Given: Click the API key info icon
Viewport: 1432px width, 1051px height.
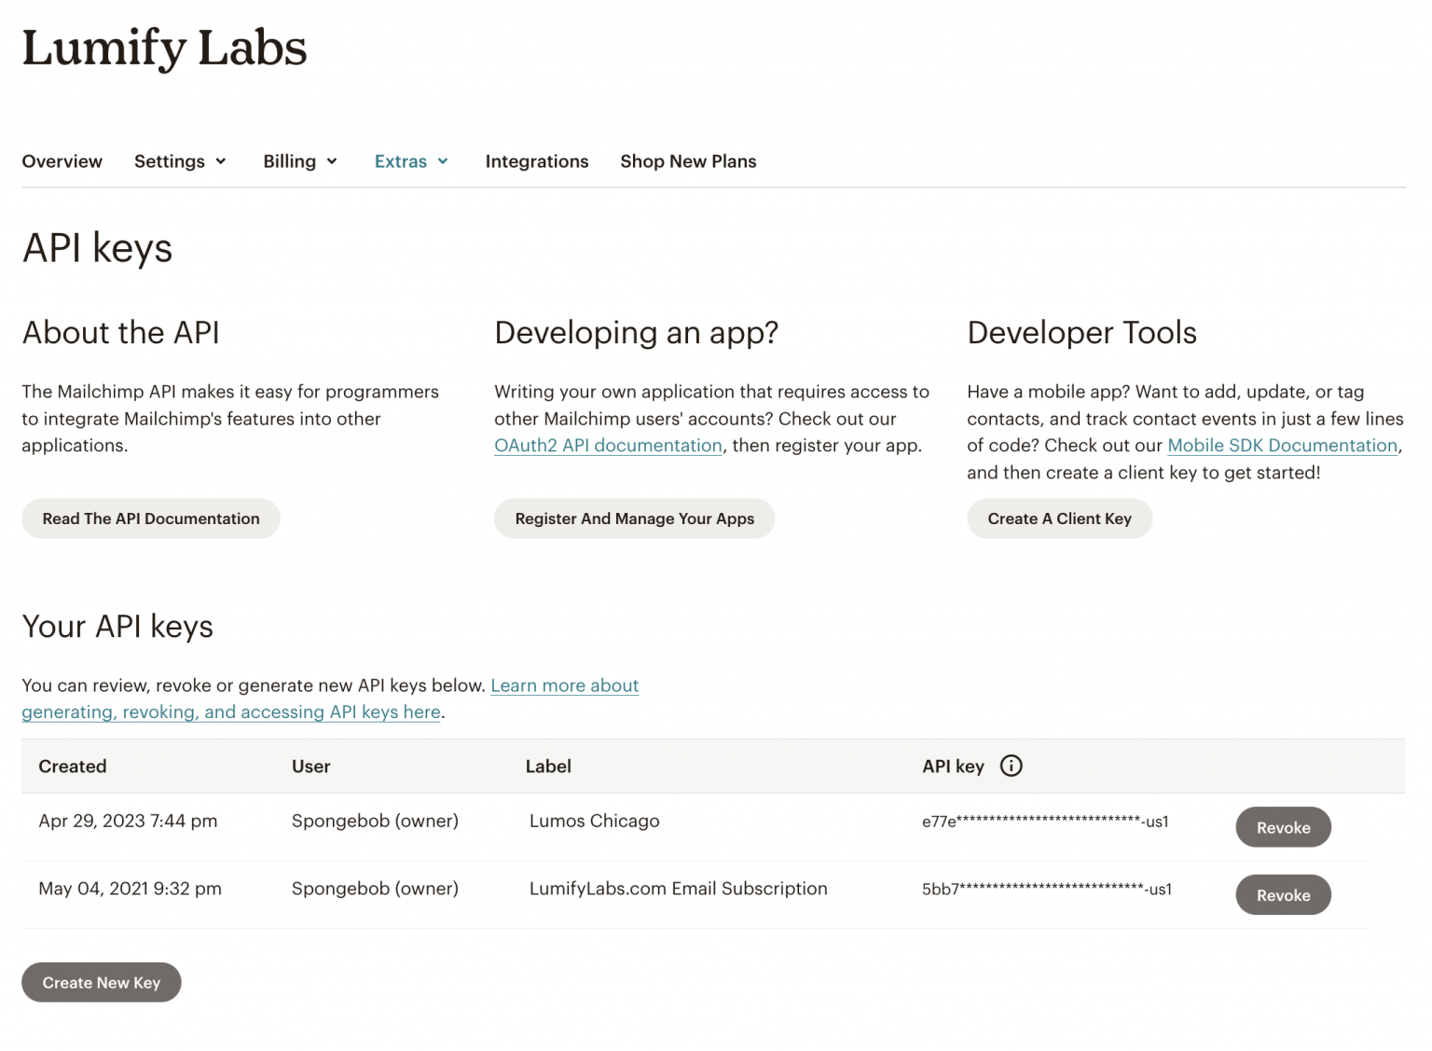Looking at the screenshot, I should click(x=1011, y=766).
